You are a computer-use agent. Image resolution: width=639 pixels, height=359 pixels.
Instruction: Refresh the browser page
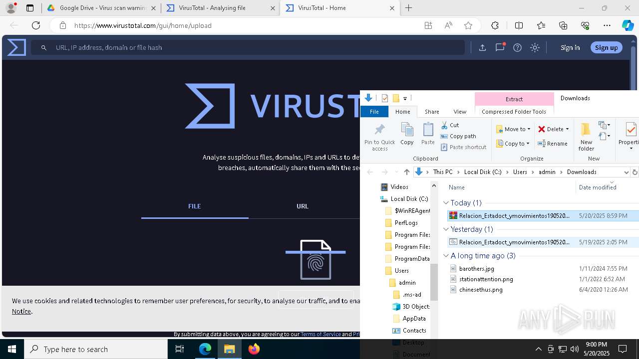tap(36, 25)
